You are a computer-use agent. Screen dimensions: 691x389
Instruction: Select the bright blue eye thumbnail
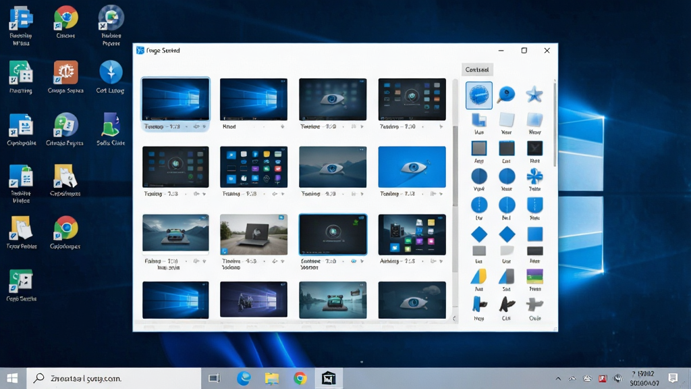412,167
